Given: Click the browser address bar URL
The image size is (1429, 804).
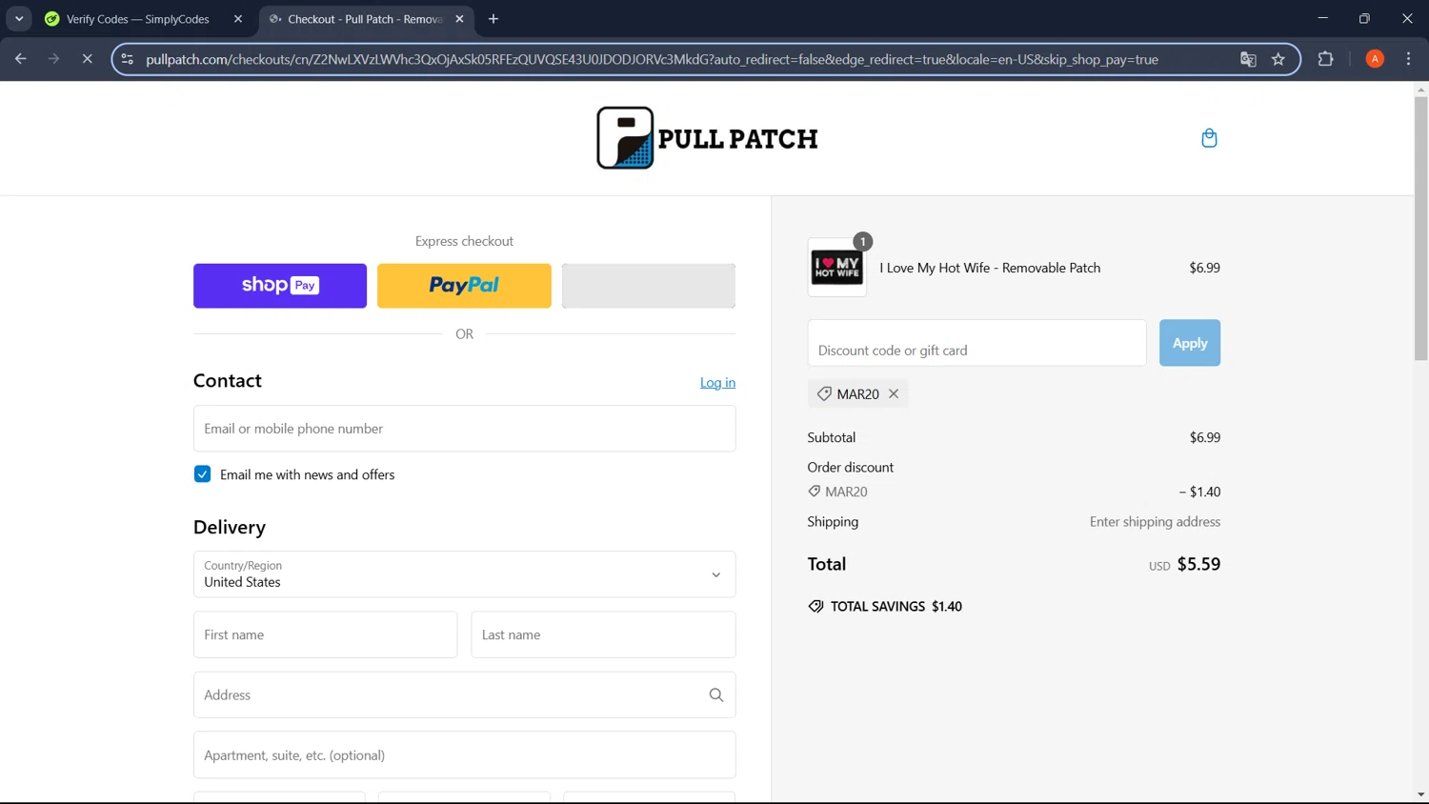Looking at the screenshot, I should pos(652,59).
